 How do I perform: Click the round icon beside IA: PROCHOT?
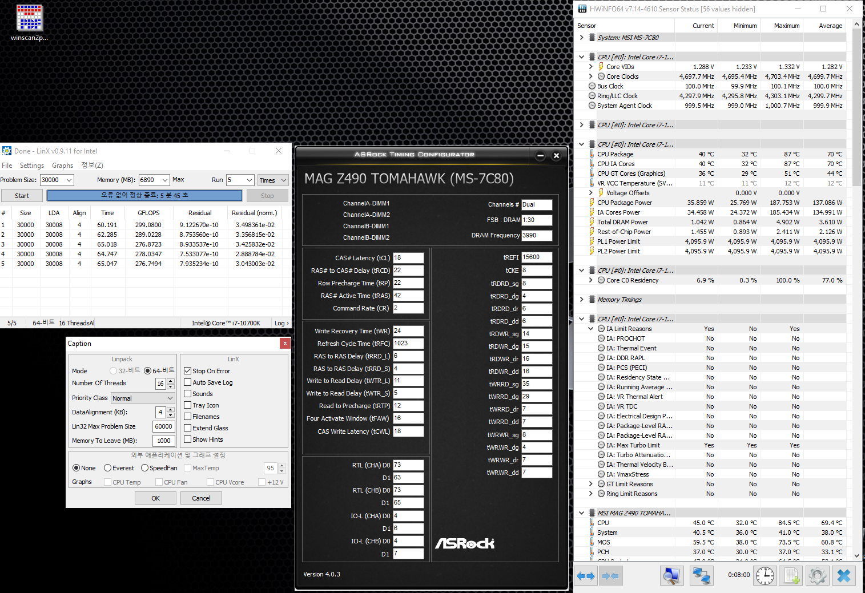pyautogui.click(x=601, y=338)
